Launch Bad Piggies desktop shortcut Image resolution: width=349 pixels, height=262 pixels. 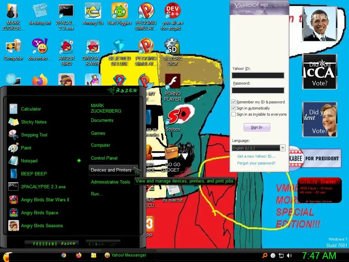click(120, 14)
